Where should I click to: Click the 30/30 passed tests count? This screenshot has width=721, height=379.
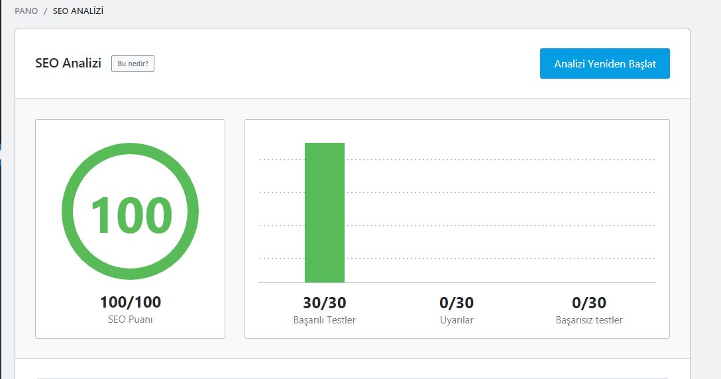point(325,302)
